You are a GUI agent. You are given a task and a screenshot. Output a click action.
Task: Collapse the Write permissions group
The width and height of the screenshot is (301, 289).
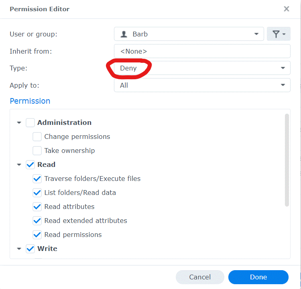coord(19,249)
